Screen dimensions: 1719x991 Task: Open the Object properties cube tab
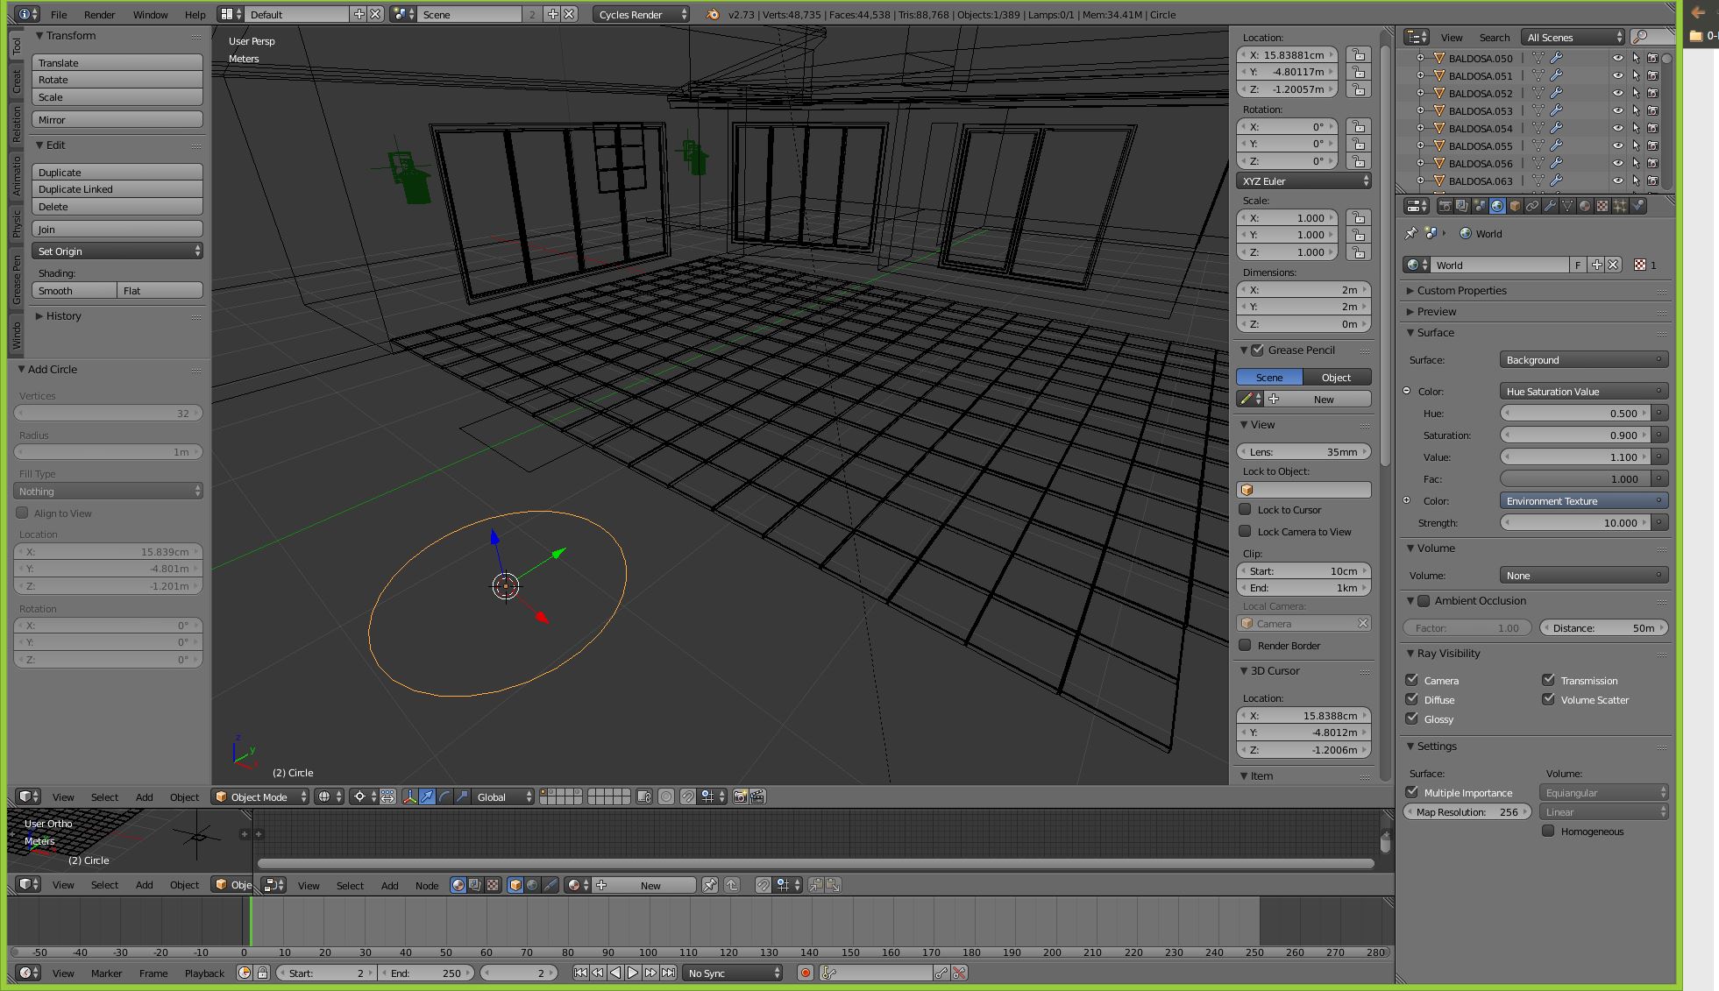pos(1515,206)
